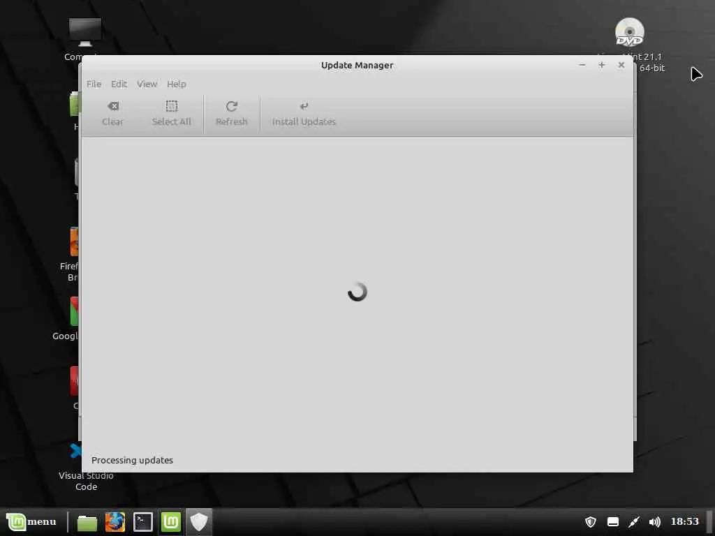Click the clock showing 18:53
This screenshot has height=536, width=715.
[684, 521]
